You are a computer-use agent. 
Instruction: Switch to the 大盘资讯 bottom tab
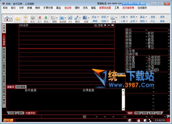30,113
